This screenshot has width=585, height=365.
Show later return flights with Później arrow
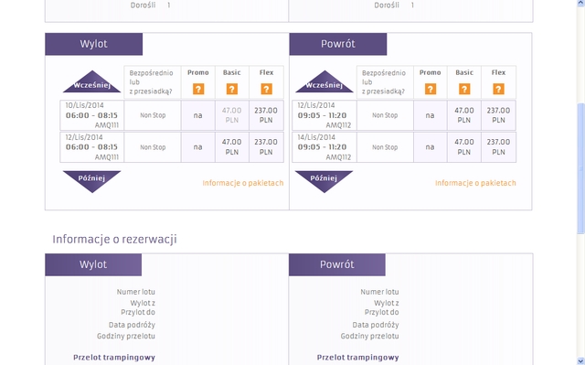click(x=324, y=181)
